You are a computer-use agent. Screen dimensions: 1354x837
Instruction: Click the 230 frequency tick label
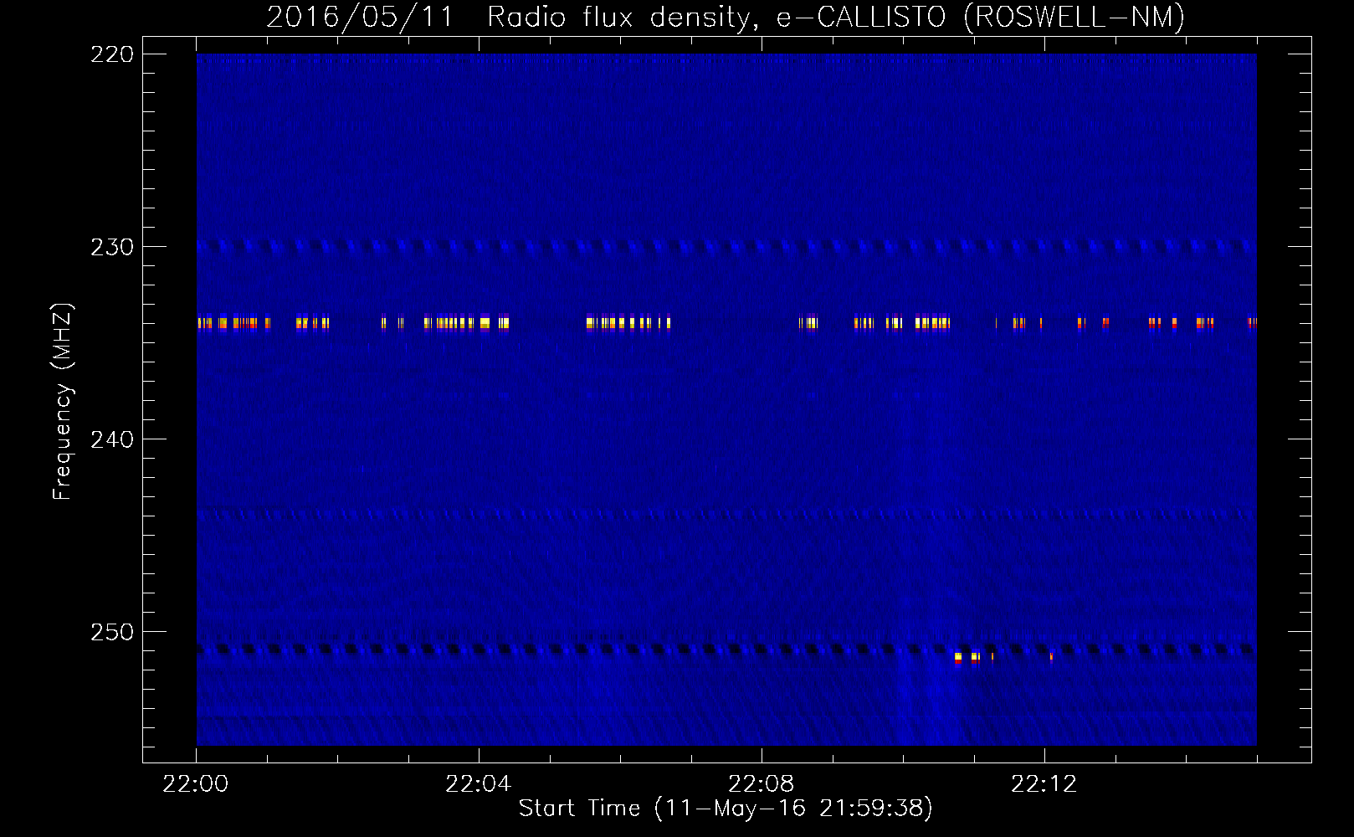click(112, 247)
